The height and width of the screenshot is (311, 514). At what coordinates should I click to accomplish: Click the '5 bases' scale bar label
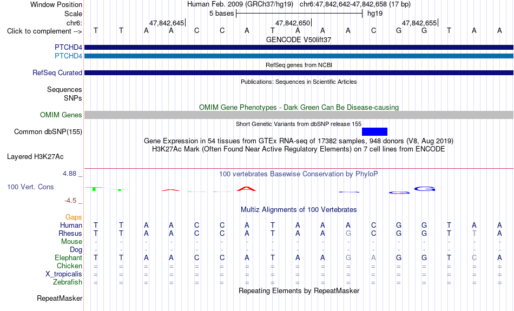pos(222,14)
